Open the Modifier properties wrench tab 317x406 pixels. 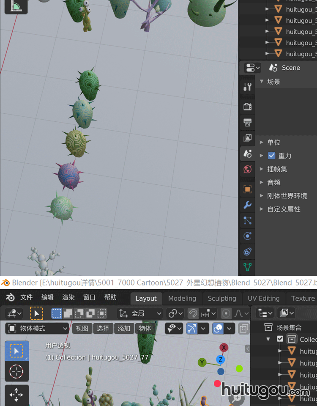click(x=247, y=205)
